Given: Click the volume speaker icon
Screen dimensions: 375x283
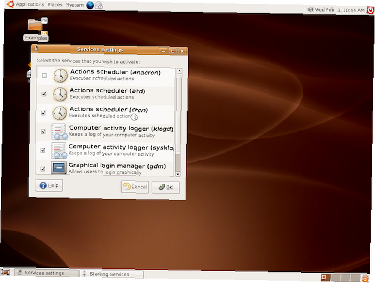Looking at the screenshot, I should click(x=310, y=10).
